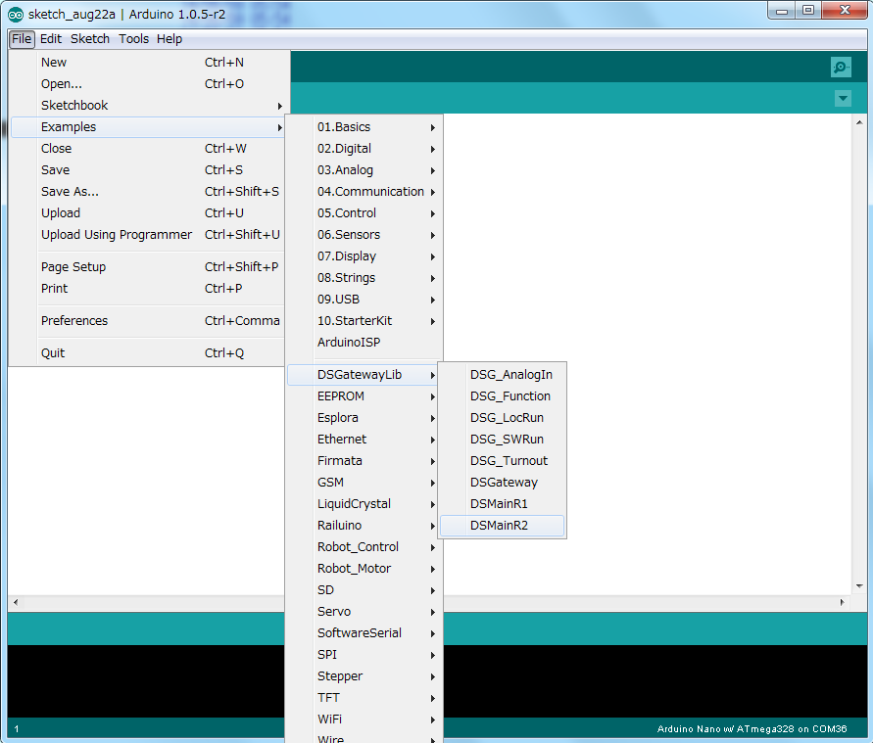Expand the SoftwareSerial library examples
873x743 pixels.
click(364, 633)
